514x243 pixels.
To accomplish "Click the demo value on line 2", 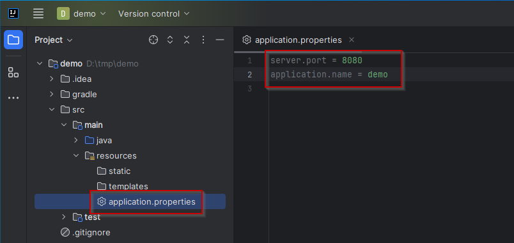I will tap(378, 74).
